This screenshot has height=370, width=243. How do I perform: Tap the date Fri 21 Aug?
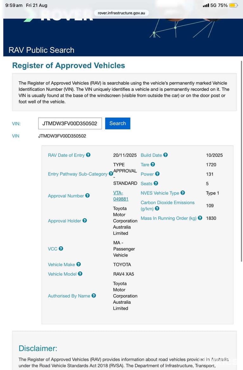tap(37, 5)
